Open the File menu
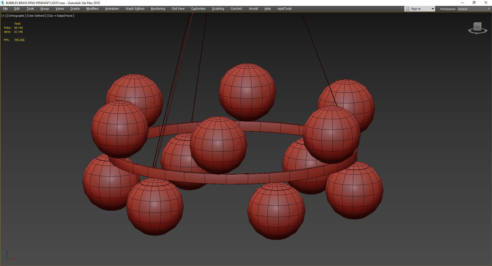This screenshot has width=492, height=266. (5, 9)
